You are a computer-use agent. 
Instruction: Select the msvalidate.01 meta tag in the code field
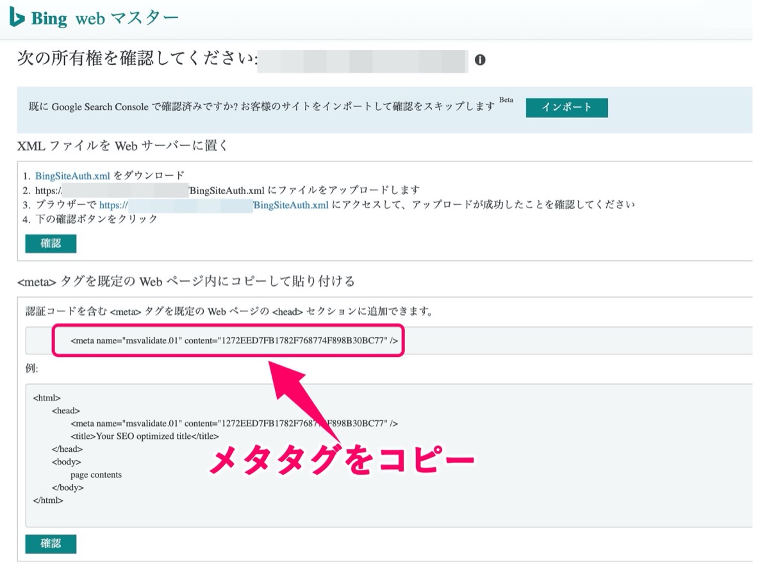click(235, 340)
